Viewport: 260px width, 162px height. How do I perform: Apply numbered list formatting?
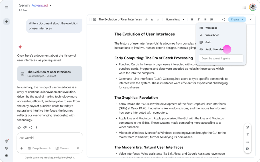coord(212,20)
